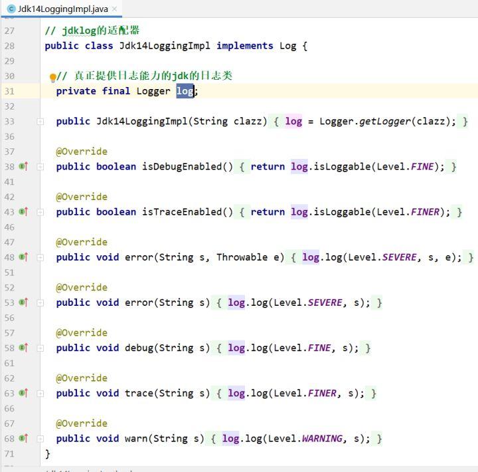
Task: Click Level.WARNING constant in warn method
Action: pos(321,439)
